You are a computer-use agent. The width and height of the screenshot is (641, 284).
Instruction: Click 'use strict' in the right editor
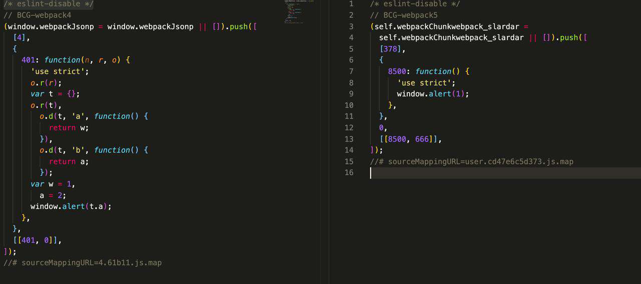point(426,83)
